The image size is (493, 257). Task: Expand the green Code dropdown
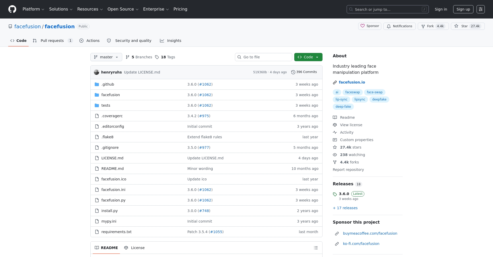(308, 57)
